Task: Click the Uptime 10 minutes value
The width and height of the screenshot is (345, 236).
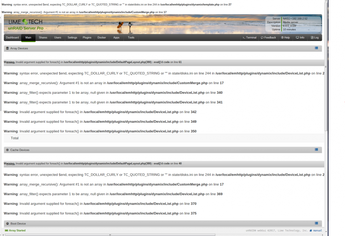Action: point(289,29)
